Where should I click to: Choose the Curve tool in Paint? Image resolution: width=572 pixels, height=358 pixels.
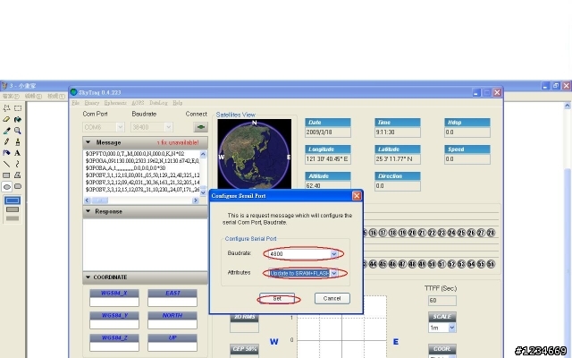(18, 164)
